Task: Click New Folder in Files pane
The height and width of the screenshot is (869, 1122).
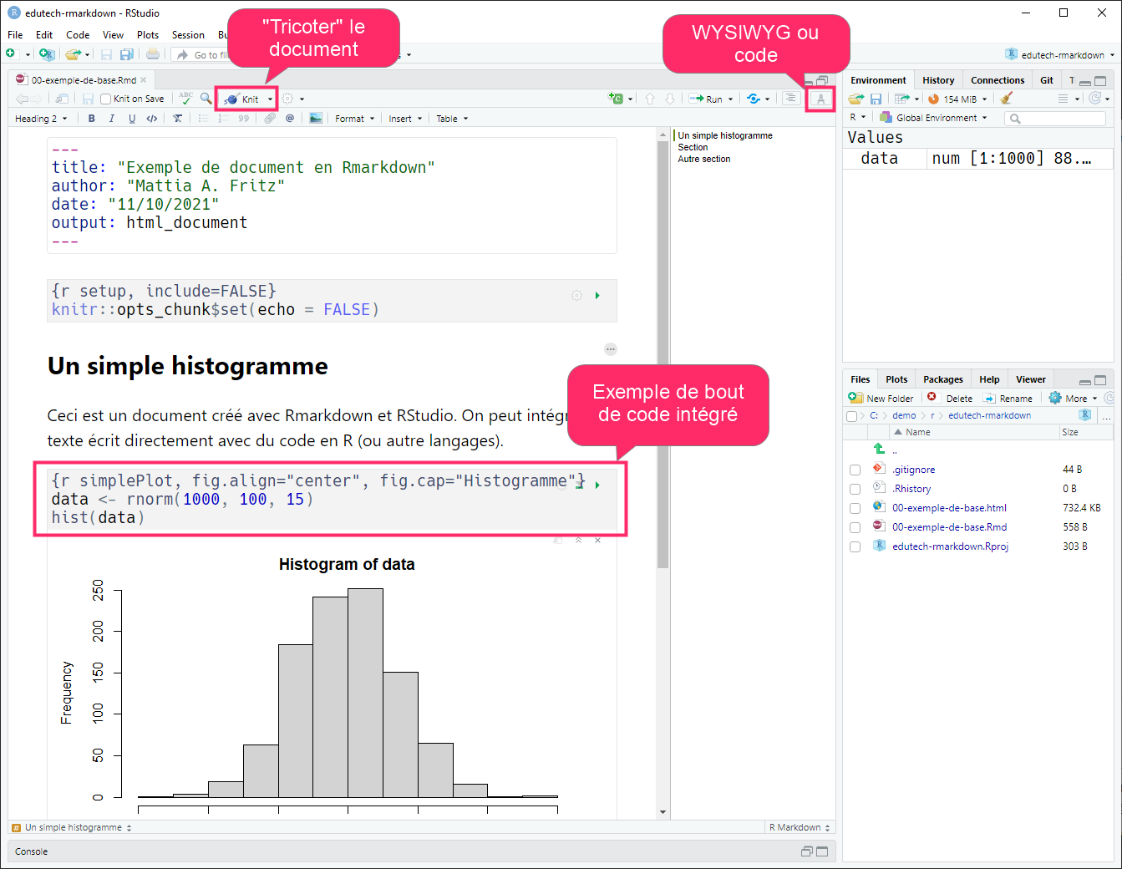Action: [881, 399]
